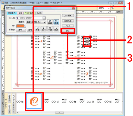Open the 背景色 透明 background dropdown
Image resolution: width=133 pixels, height=116 pixels.
click(21, 30)
